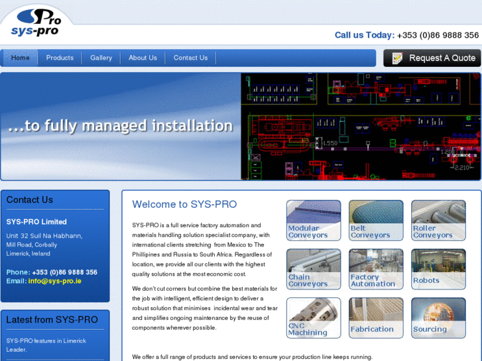The height and width of the screenshot is (361, 482).
Task: Click the Contact Us sidebar heading
Action: 30,199
